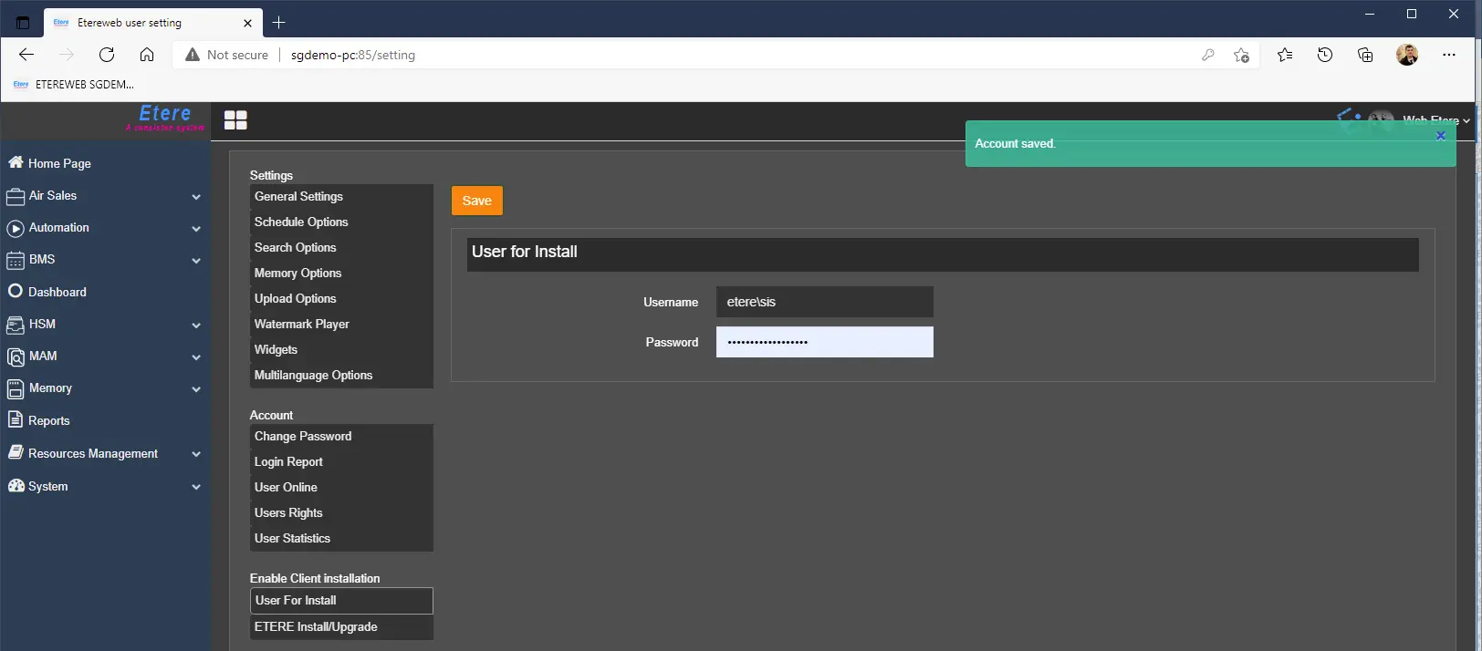The height and width of the screenshot is (651, 1482).
Task: Open the browser history icon
Action: 1325,55
